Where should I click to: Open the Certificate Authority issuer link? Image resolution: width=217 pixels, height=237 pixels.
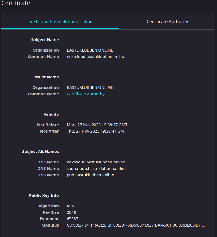[x=86, y=94]
